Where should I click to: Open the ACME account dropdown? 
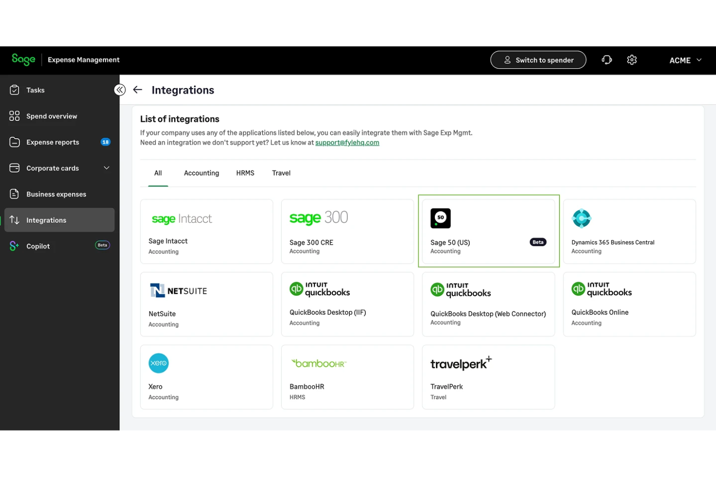tap(685, 60)
